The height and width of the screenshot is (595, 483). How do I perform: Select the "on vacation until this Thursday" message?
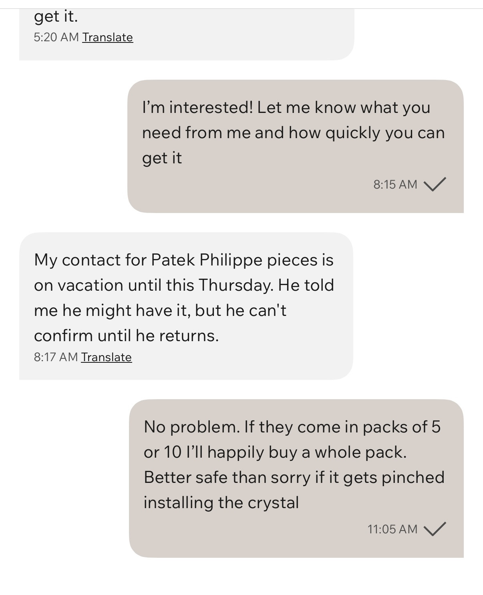186,306
